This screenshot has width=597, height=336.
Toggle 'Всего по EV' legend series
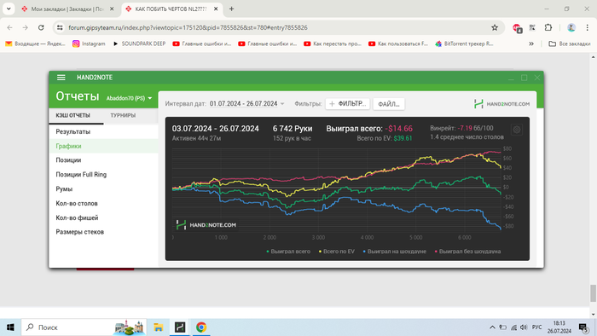(337, 252)
